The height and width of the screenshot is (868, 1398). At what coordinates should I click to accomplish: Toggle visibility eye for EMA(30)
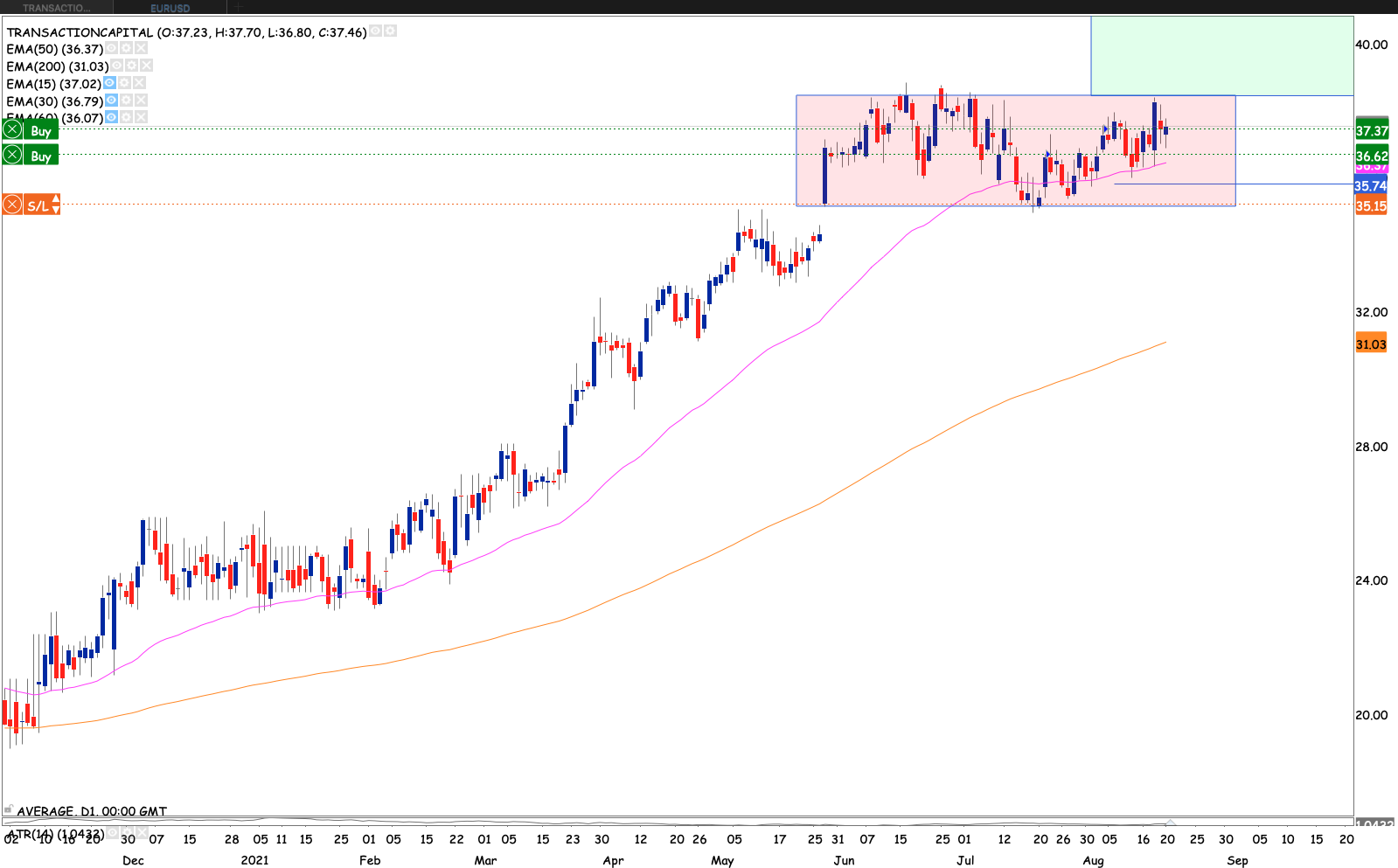111,101
